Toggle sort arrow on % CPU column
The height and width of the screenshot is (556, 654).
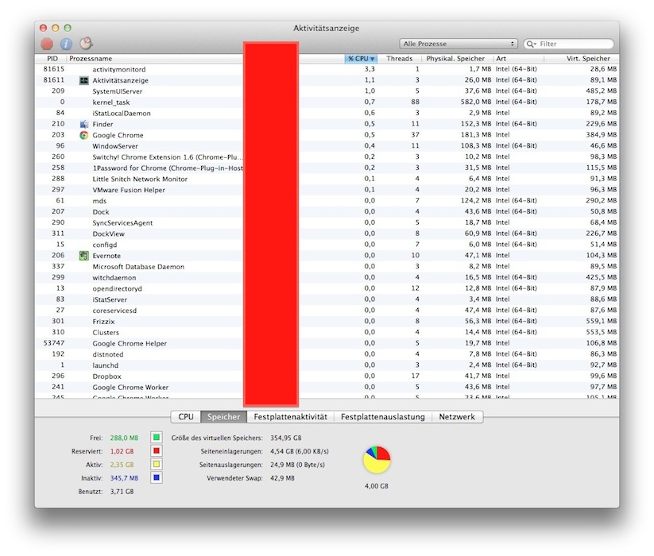coord(373,59)
